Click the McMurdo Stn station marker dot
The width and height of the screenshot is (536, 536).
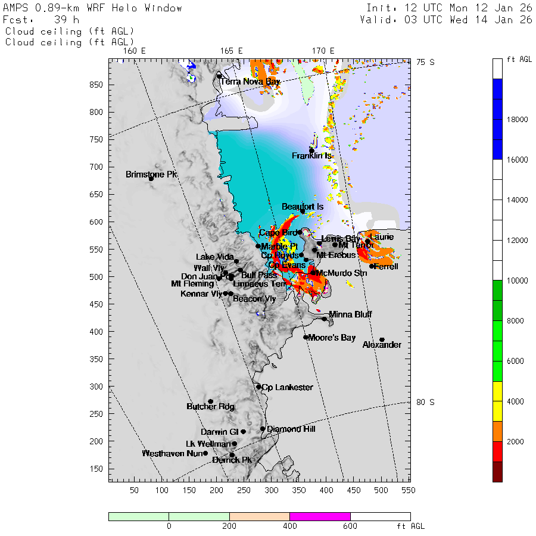[x=313, y=273]
